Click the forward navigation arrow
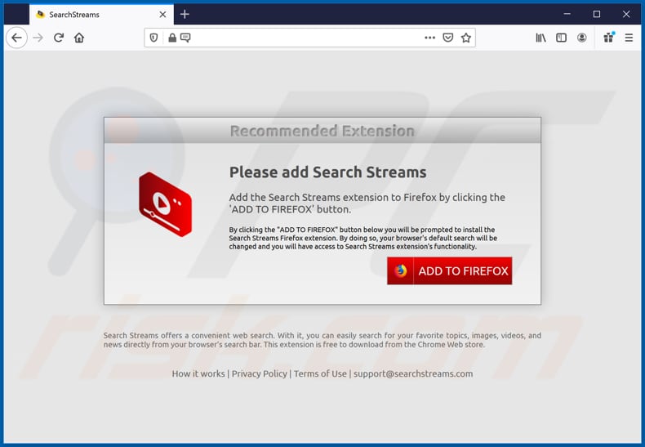645x447 pixels. 38,38
